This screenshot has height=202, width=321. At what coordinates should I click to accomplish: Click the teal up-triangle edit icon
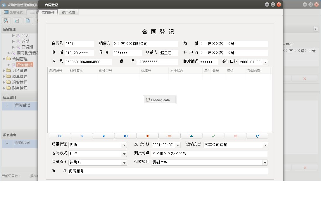[x=191, y=136]
